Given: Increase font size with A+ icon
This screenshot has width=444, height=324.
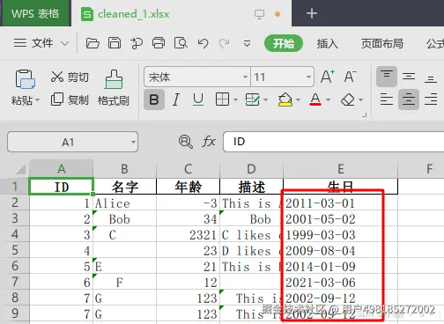Looking at the screenshot, I should click(x=327, y=77).
